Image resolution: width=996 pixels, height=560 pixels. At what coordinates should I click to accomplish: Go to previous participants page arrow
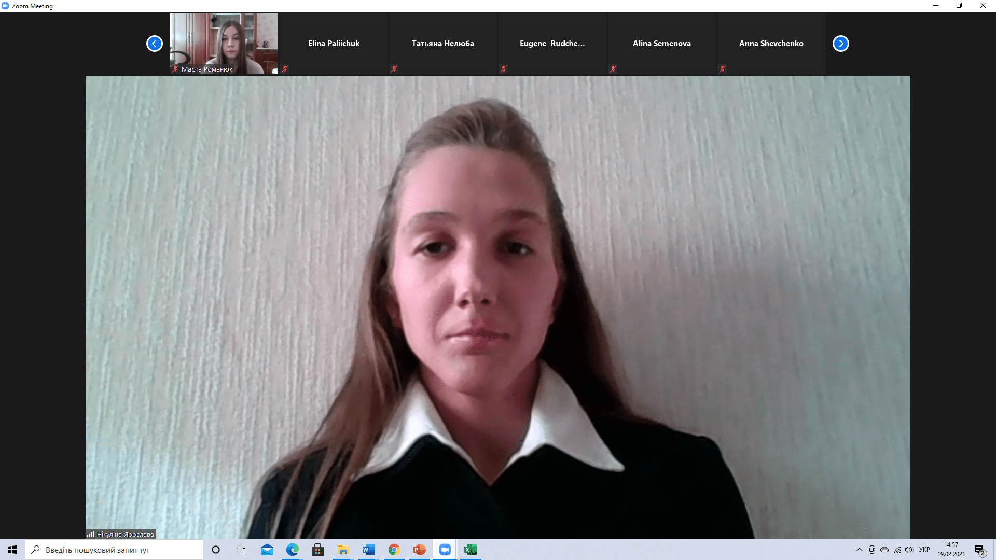click(x=155, y=44)
